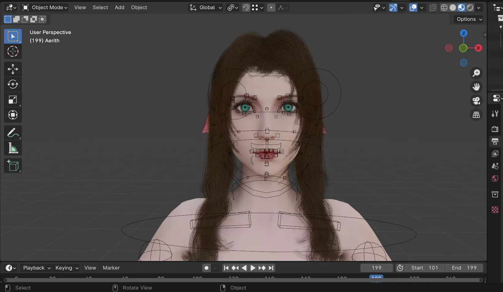Set selection mode to Set New
Viewport: 503px width, 292px height.
pos(8,19)
